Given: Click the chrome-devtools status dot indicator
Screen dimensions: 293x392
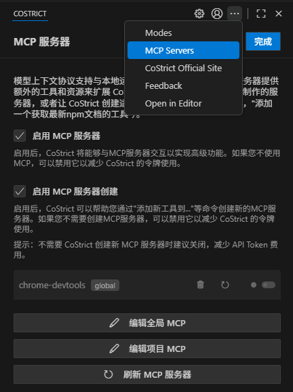Looking at the screenshot, I should (254, 285).
